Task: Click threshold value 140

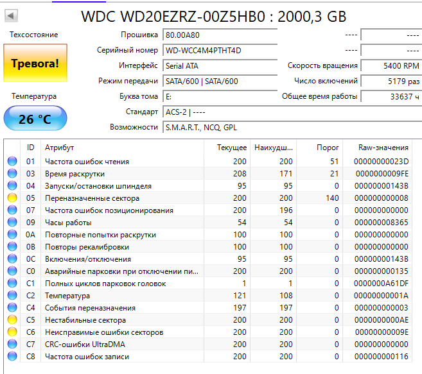Action: [332, 198]
